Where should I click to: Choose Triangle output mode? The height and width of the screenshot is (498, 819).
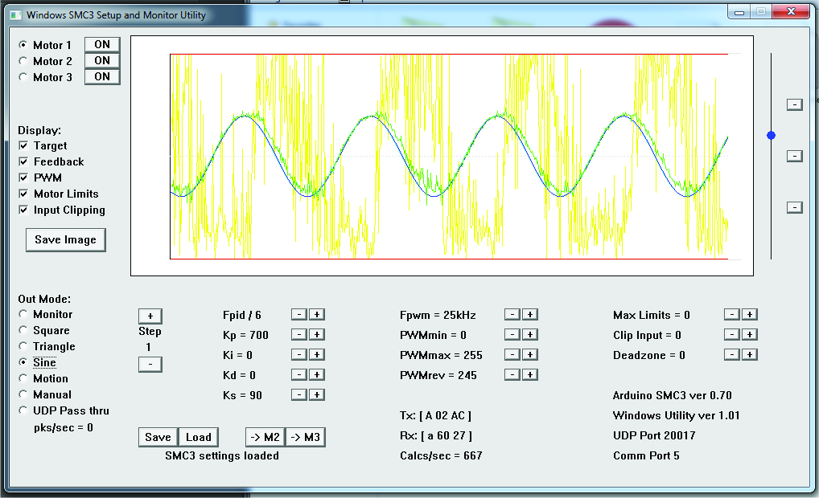pyautogui.click(x=23, y=346)
